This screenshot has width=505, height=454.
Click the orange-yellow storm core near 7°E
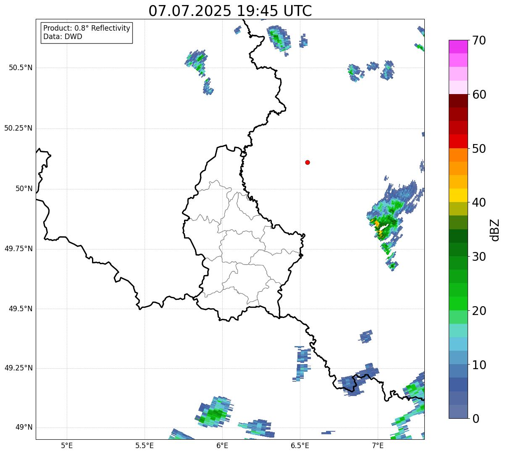click(x=378, y=227)
